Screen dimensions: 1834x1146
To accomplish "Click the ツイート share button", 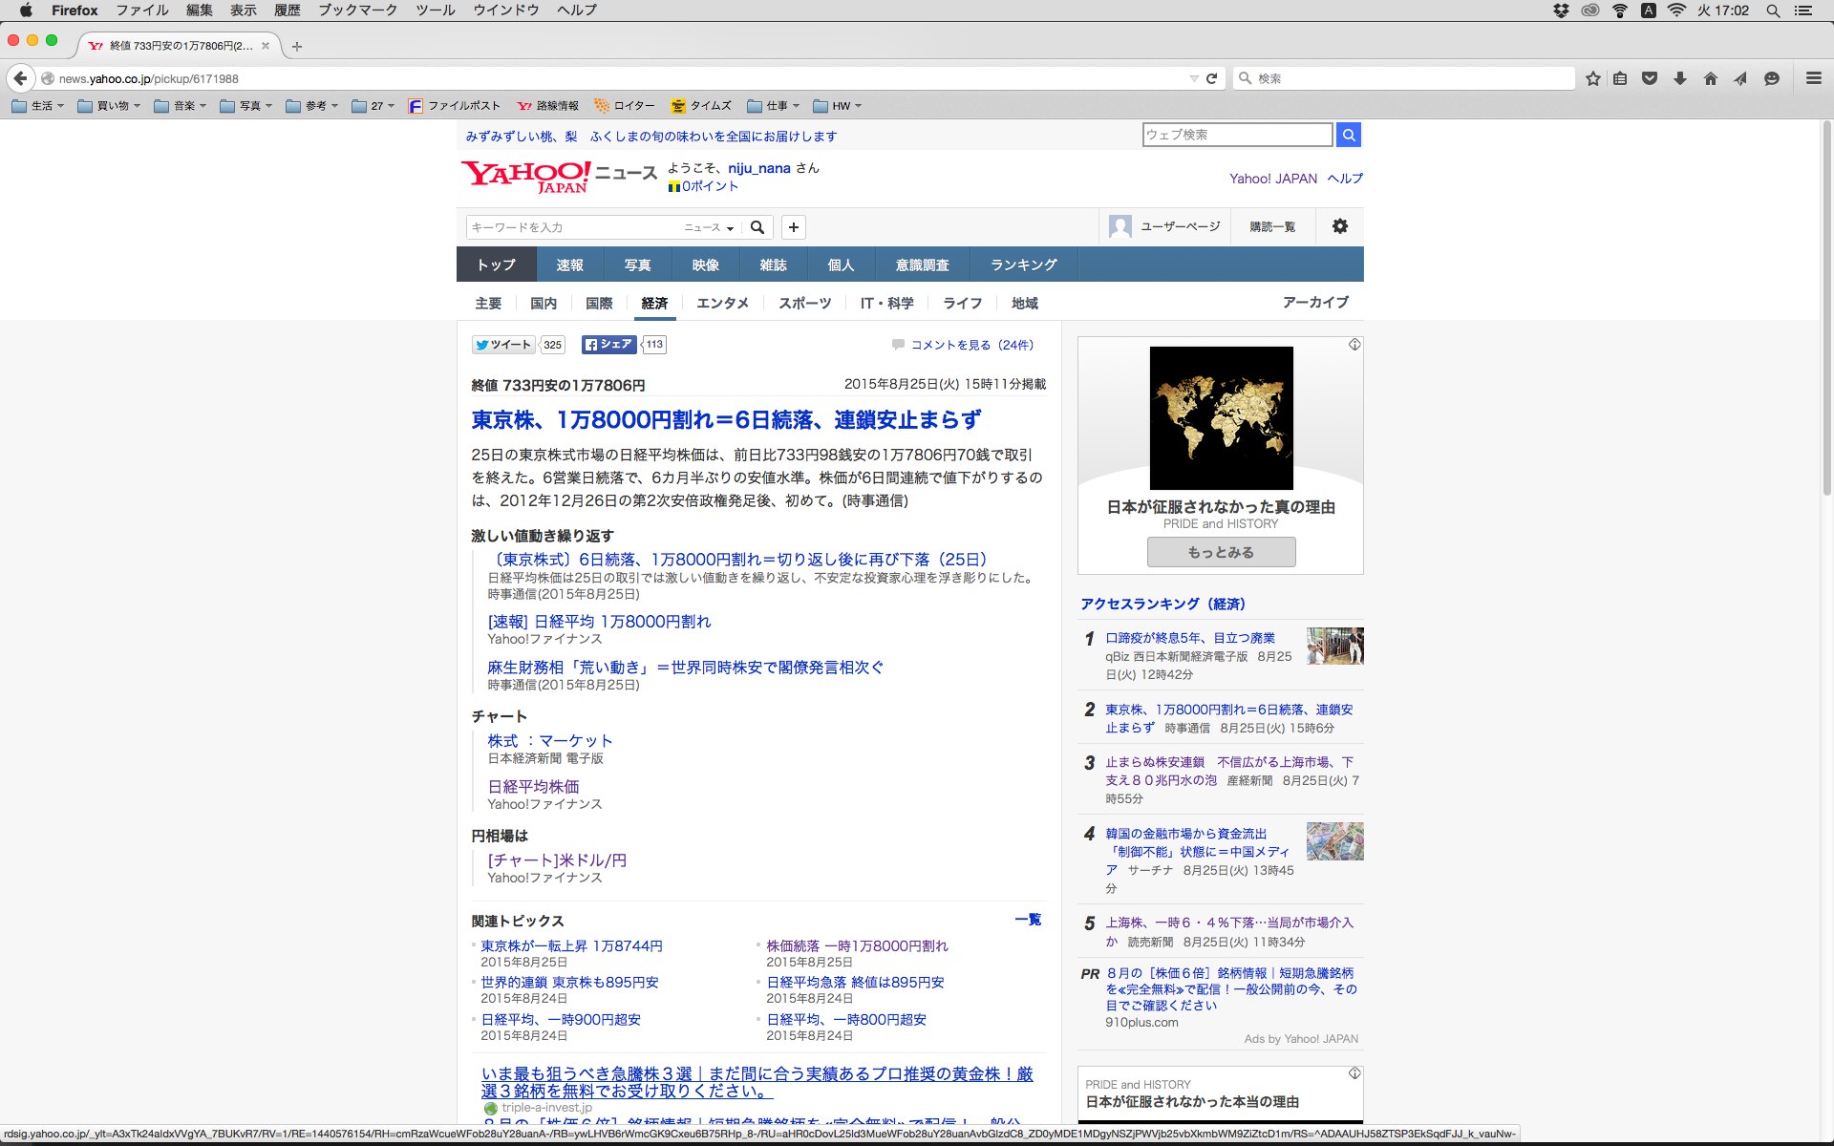I will click(503, 345).
